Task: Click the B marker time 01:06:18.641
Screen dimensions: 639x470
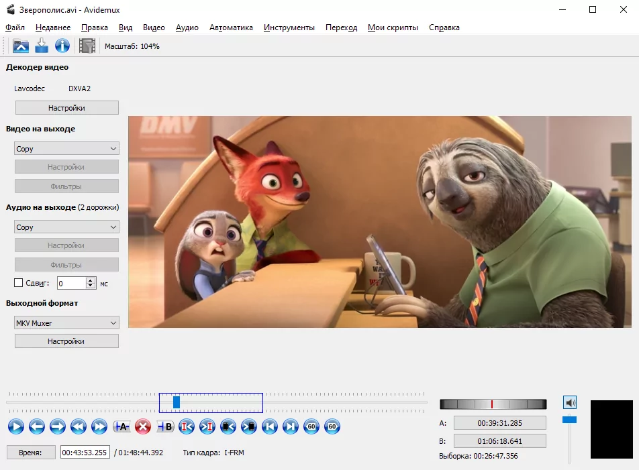Action: point(499,441)
